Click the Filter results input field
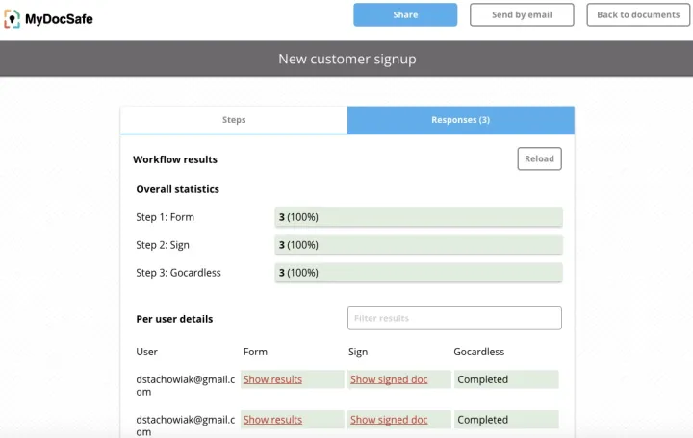Screen dimensions: 693x438 pyautogui.click(x=454, y=318)
